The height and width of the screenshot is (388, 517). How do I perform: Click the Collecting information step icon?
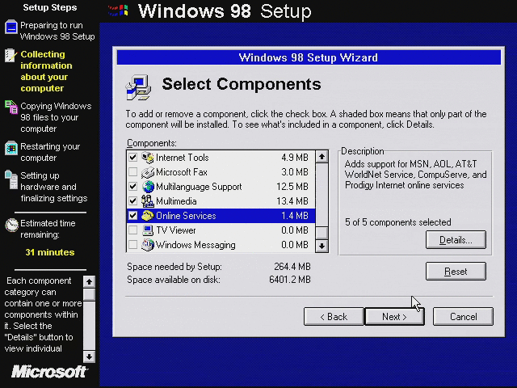(11, 56)
